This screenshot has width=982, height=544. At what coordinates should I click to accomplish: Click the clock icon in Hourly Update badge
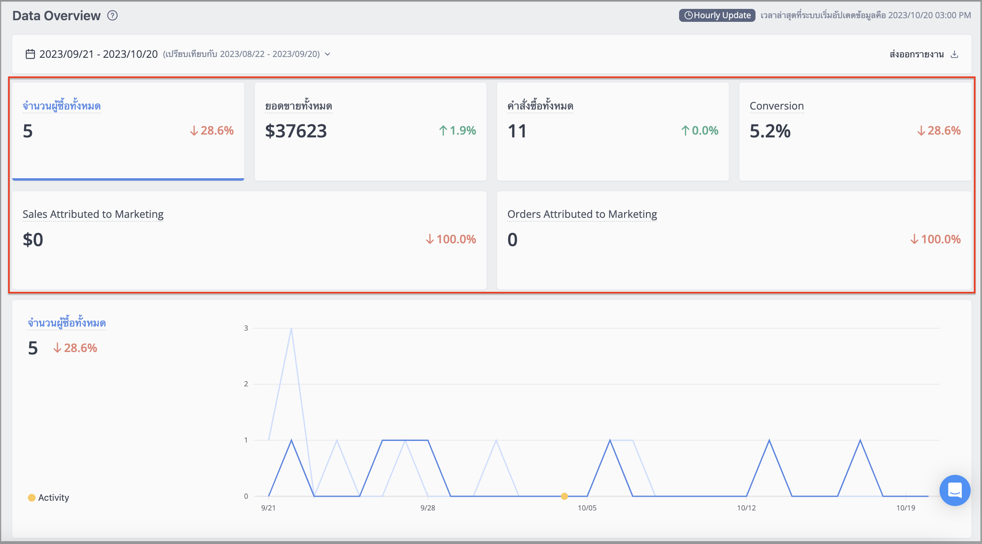(x=688, y=15)
